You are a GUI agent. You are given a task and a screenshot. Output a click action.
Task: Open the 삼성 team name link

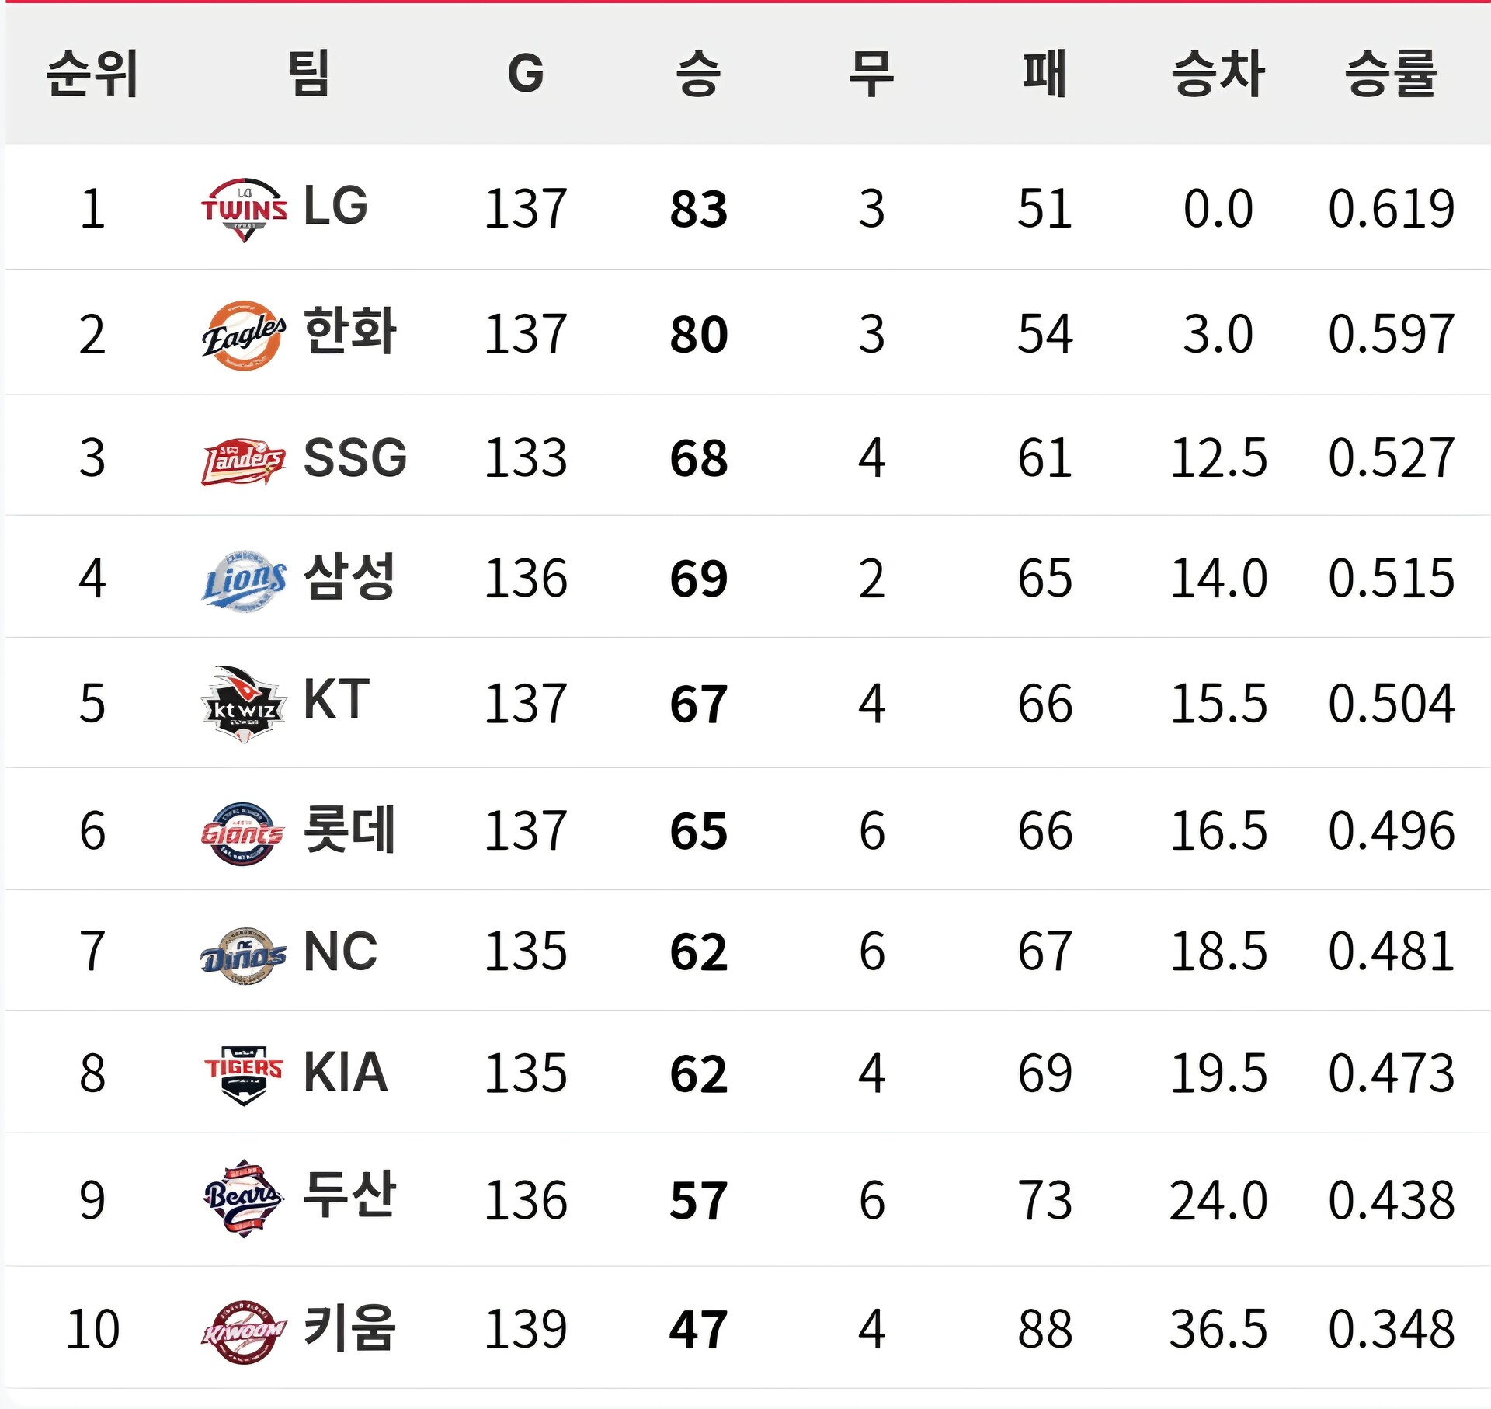(x=350, y=576)
